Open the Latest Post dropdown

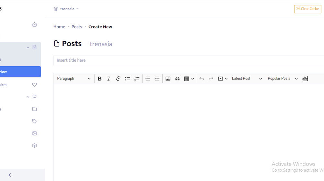tap(247, 79)
